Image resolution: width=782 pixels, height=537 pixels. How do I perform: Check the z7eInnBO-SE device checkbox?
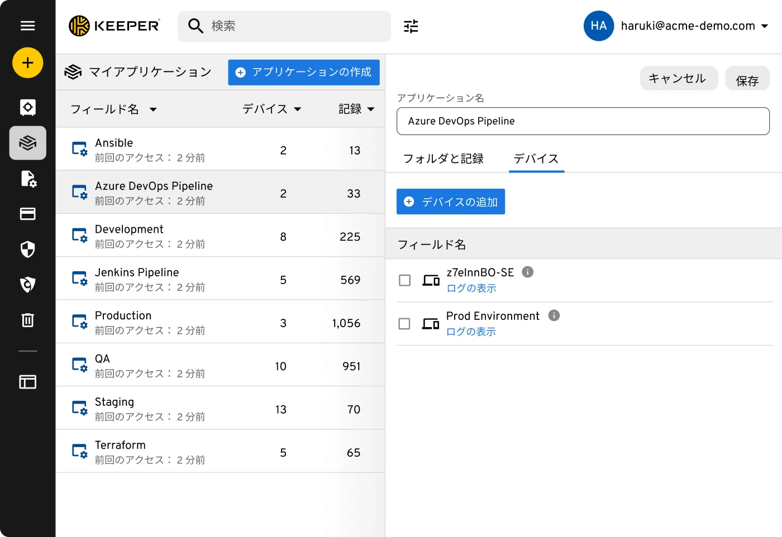click(404, 280)
